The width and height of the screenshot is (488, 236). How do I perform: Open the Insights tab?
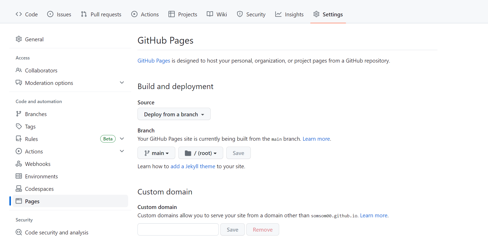click(x=289, y=14)
